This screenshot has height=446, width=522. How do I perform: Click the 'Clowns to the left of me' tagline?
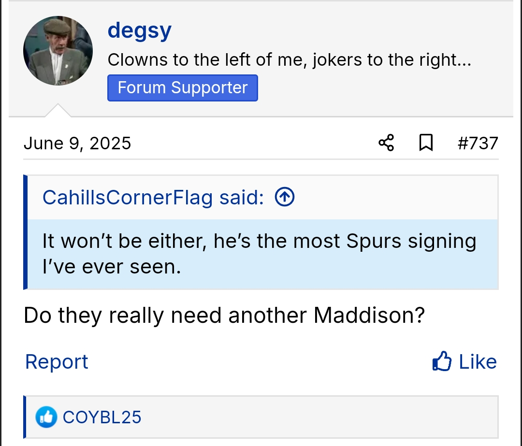(289, 60)
